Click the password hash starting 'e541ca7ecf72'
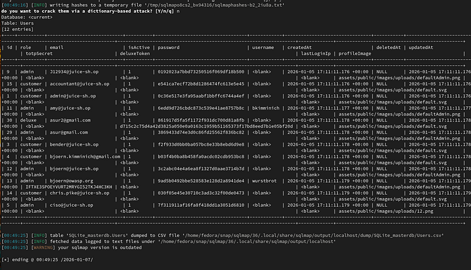This screenshot has width=471, height=270. pos(201,84)
